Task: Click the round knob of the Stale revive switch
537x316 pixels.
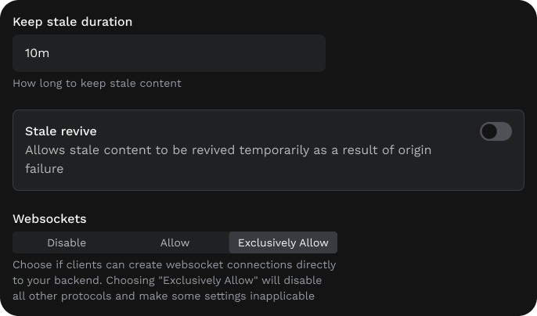Action: (x=489, y=131)
